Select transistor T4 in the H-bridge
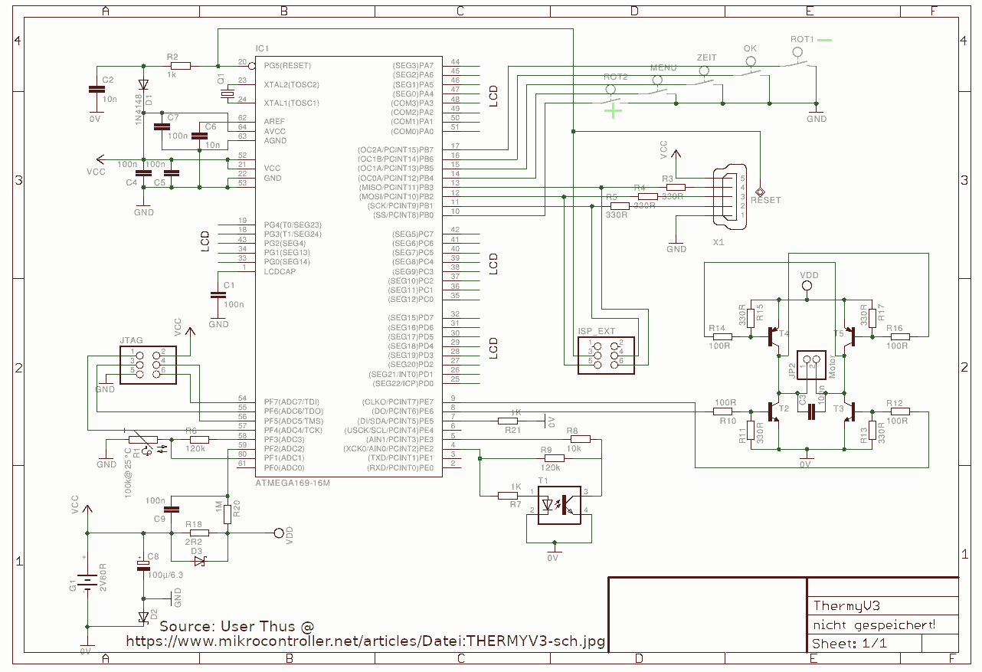This screenshot has width=982, height=672. [x=774, y=336]
